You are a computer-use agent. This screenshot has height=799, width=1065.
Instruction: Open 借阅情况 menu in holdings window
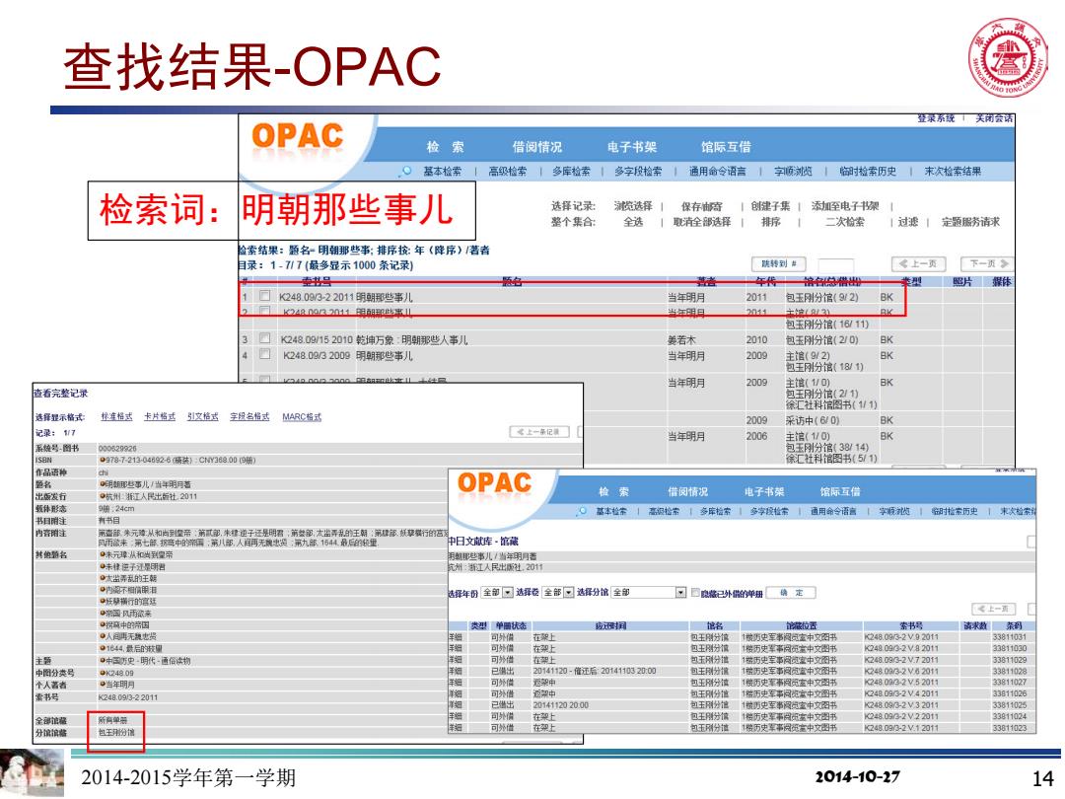pyautogui.click(x=687, y=491)
